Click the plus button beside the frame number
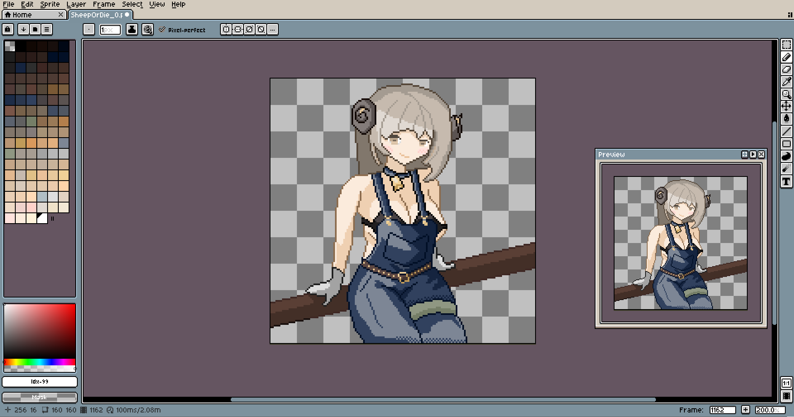 tap(745, 410)
